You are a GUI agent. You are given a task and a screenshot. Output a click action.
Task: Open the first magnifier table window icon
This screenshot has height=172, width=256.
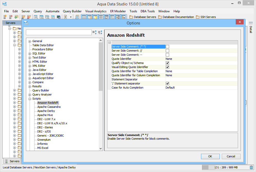pyautogui.click(x=36, y=17)
